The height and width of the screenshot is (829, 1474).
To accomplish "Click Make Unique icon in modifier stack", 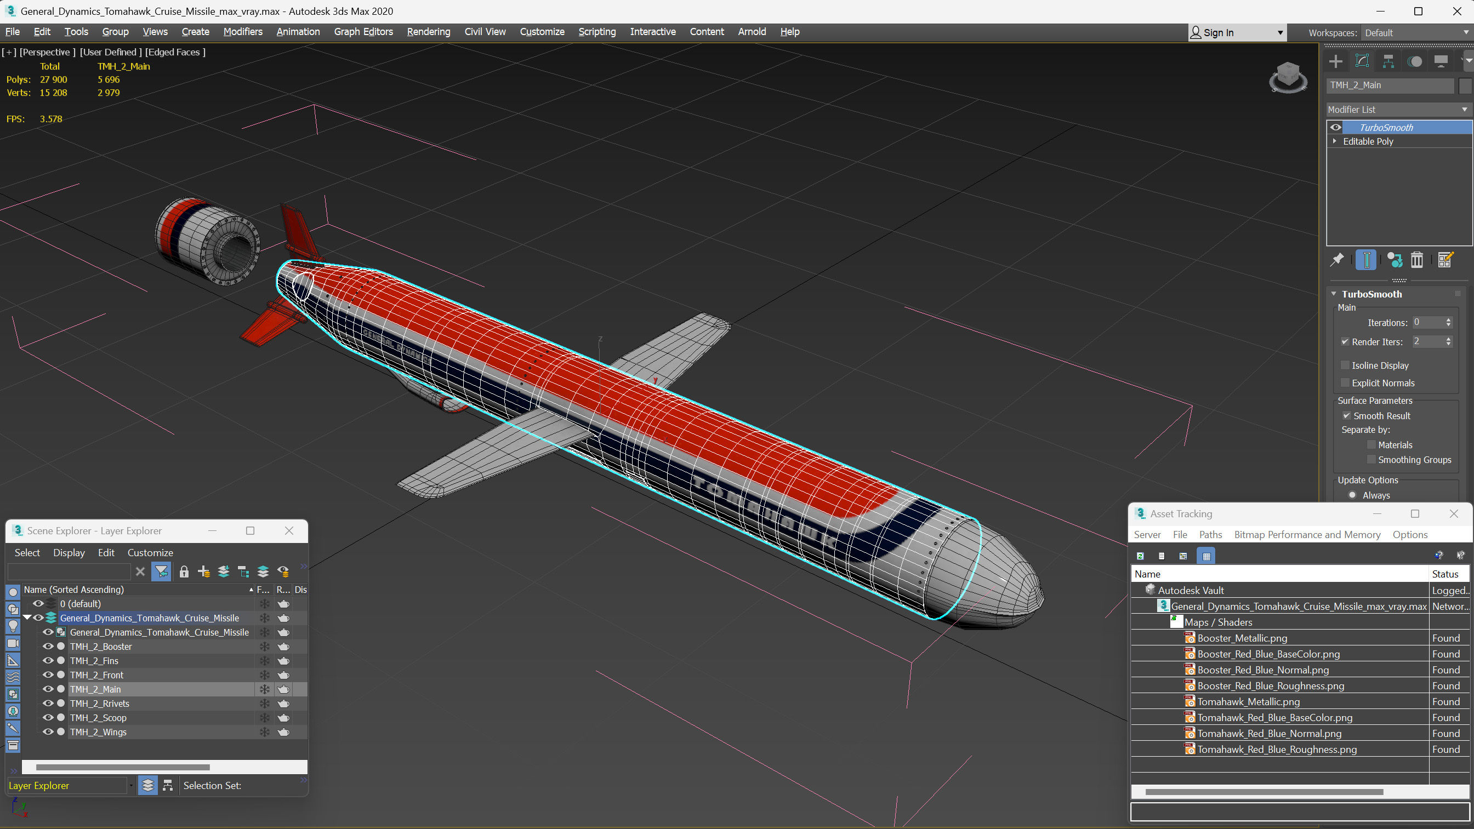I will tap(1395, 260).
